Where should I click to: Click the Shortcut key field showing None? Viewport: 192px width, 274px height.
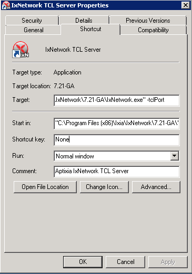[117, 140]
